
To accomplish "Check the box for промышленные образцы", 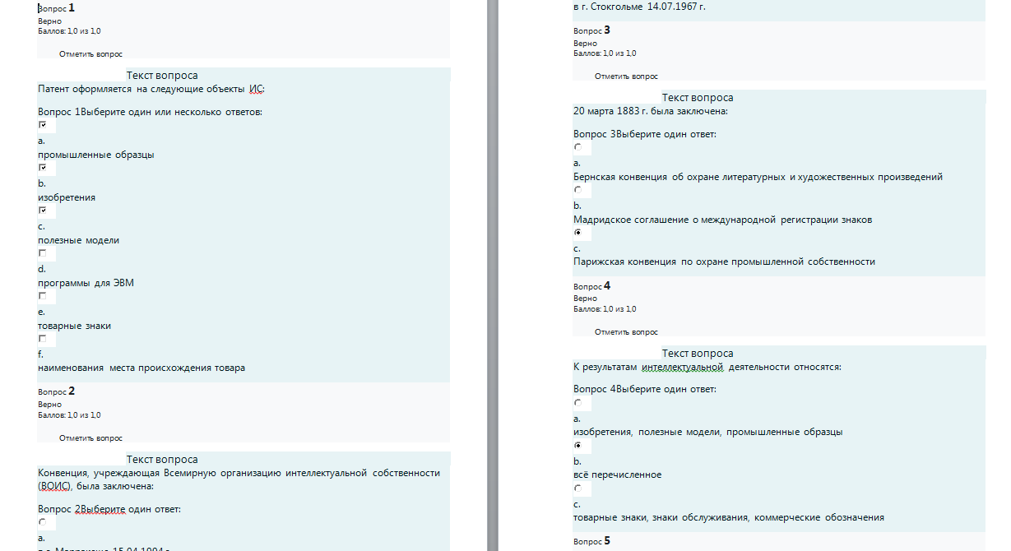I will click(42, 124).
